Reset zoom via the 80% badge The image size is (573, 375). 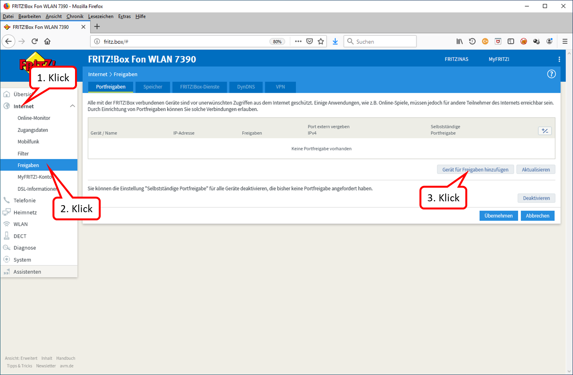[x=277, y=42]
